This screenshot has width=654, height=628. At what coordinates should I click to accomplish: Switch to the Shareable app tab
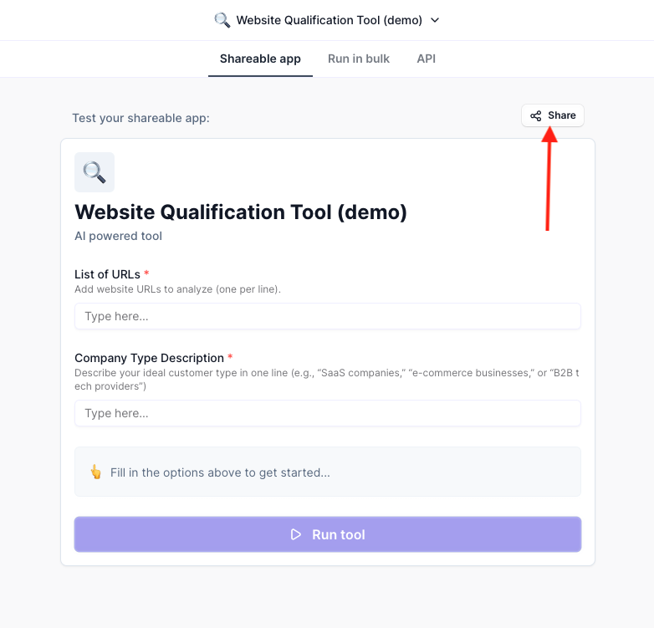click(x=260, y=59)
